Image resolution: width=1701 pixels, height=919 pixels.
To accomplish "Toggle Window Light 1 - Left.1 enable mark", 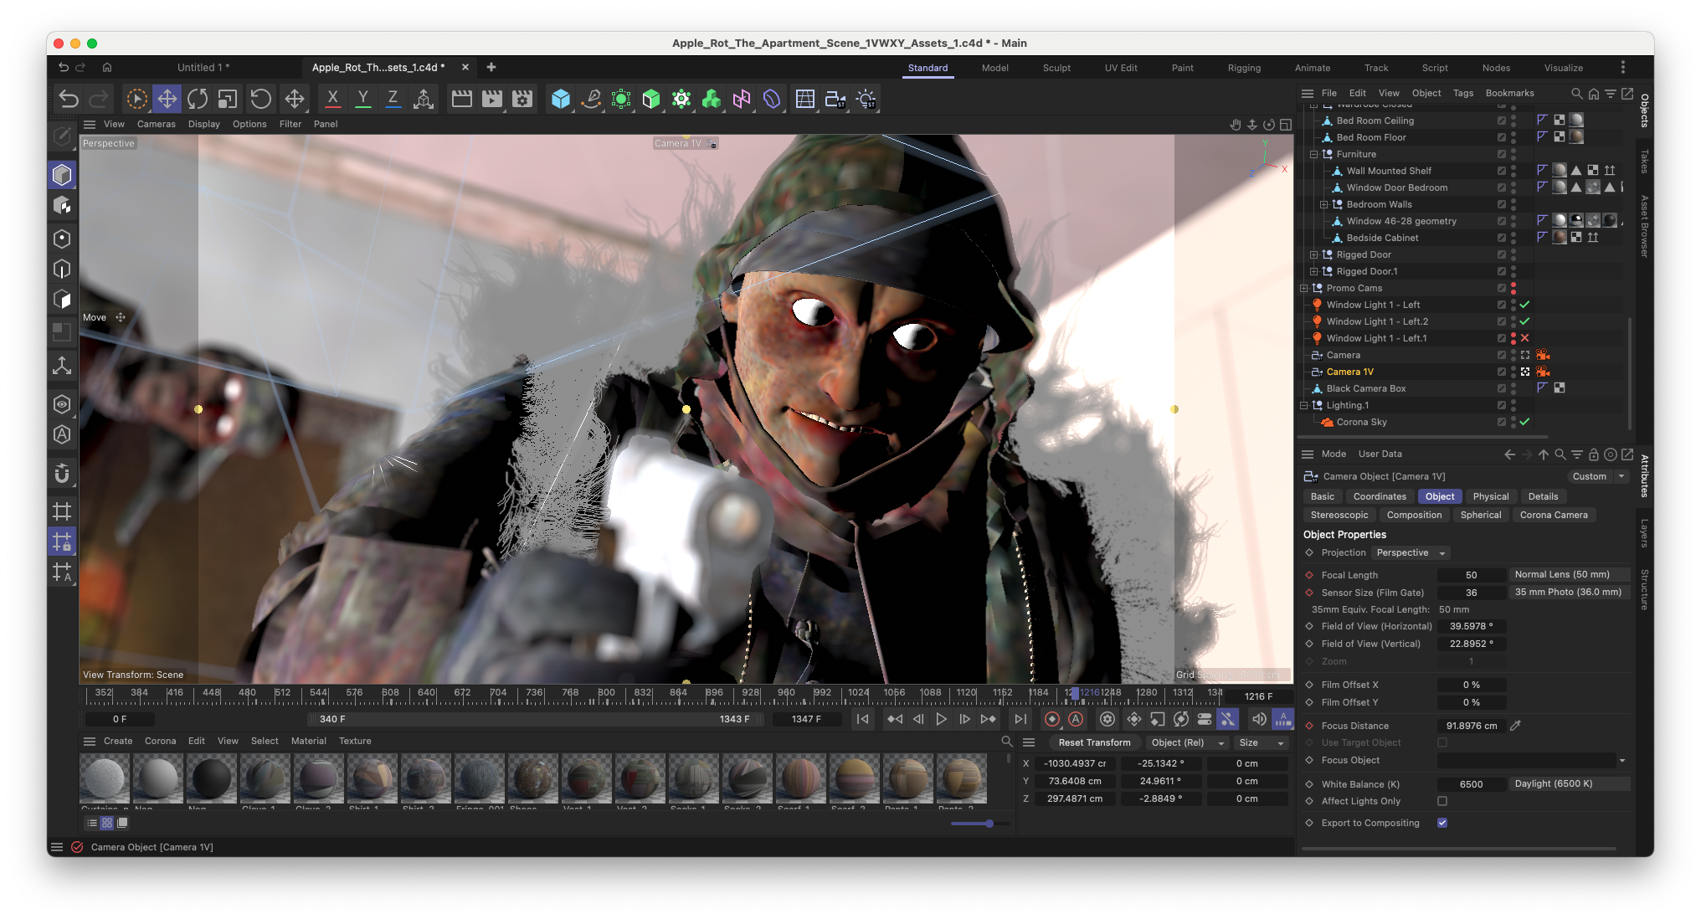I will [1525, 338].
